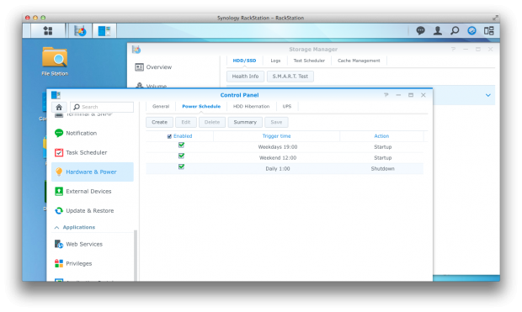Click the Shutdown action cell

[382, 169]
